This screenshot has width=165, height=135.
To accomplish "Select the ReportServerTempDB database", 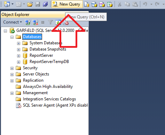I will (x=49, y=62).
